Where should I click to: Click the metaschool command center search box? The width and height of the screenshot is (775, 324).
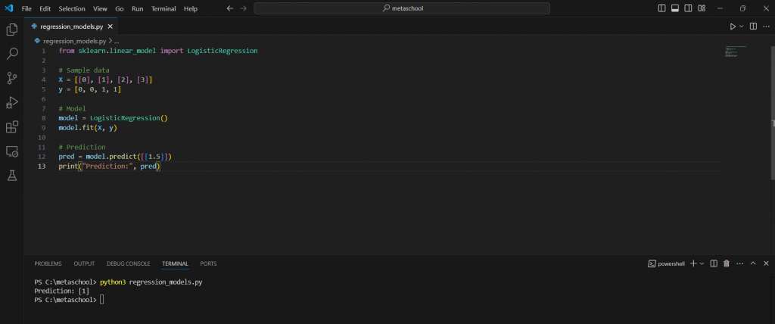point(402,8)
